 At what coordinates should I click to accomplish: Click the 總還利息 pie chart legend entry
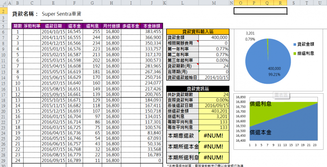click(304, 53)
